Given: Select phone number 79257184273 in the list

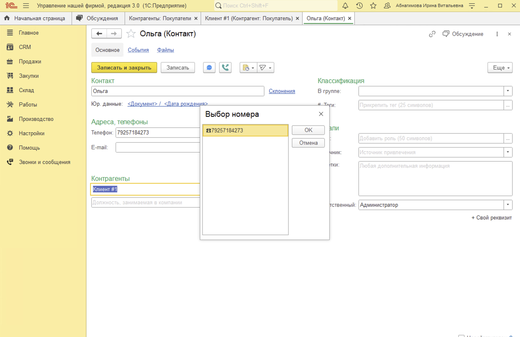Looking at the screenshot, I should [245, 131].
